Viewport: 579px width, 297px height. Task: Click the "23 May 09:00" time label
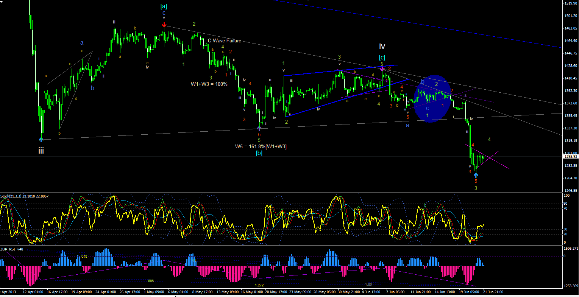click(x=300, y=292)
